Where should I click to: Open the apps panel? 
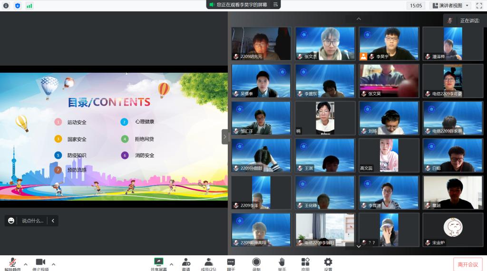305,263
